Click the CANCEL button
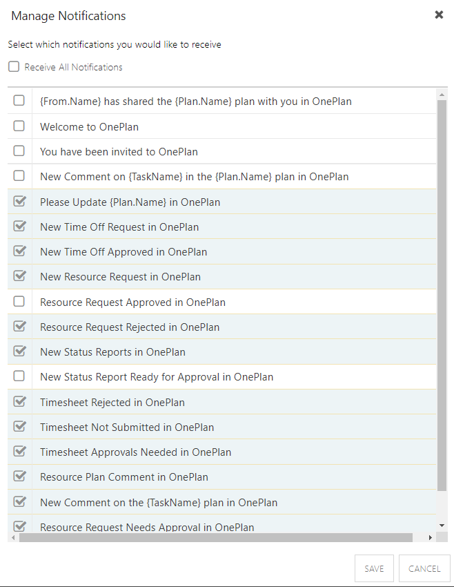The height and width of the screenshot is (587, 454). [x=424, y=568]
